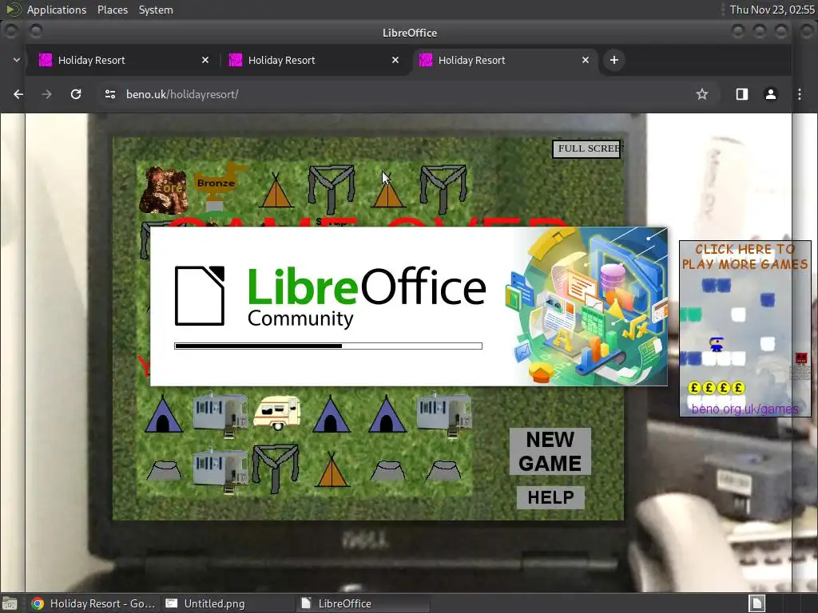Open a new browser tab
The width and height of the screenshot is (818, 613).
click(614, 60)
